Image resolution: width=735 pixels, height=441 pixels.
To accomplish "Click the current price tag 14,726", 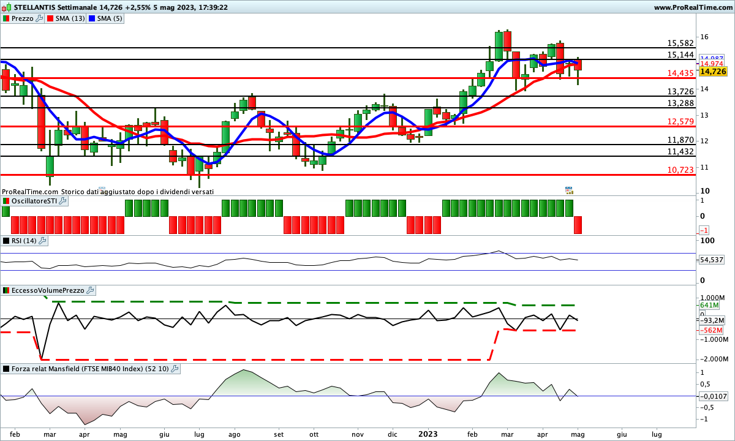I will [x=713, y=72].
